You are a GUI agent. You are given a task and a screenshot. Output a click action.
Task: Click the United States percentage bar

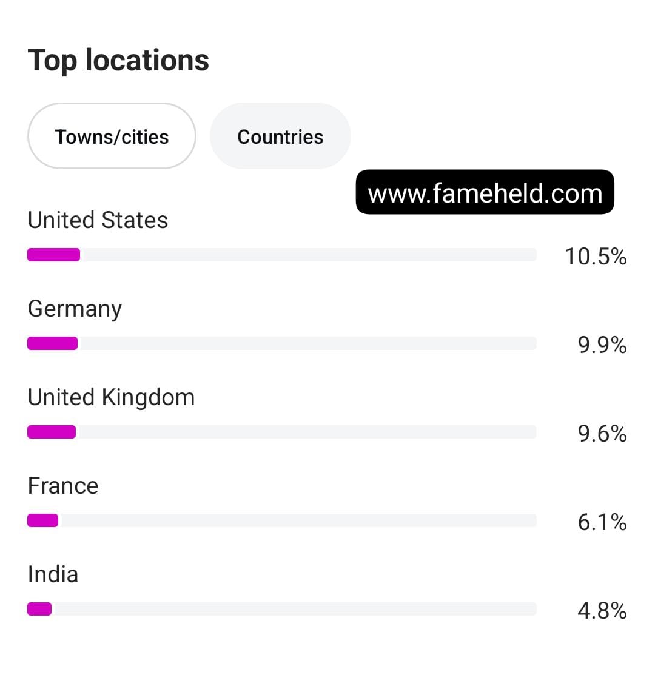[x=281, y=255]
